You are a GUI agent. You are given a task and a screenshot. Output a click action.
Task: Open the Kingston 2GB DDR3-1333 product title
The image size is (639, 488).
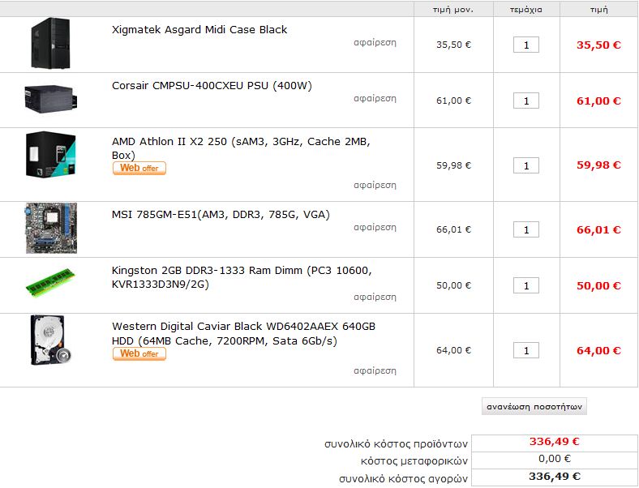242,277
